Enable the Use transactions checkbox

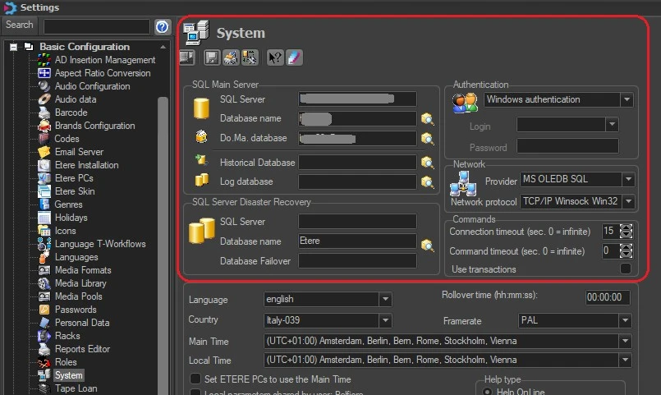(626, 269)
